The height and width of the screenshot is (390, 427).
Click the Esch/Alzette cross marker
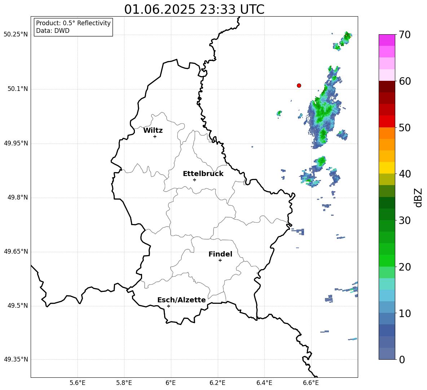(168, 306)
